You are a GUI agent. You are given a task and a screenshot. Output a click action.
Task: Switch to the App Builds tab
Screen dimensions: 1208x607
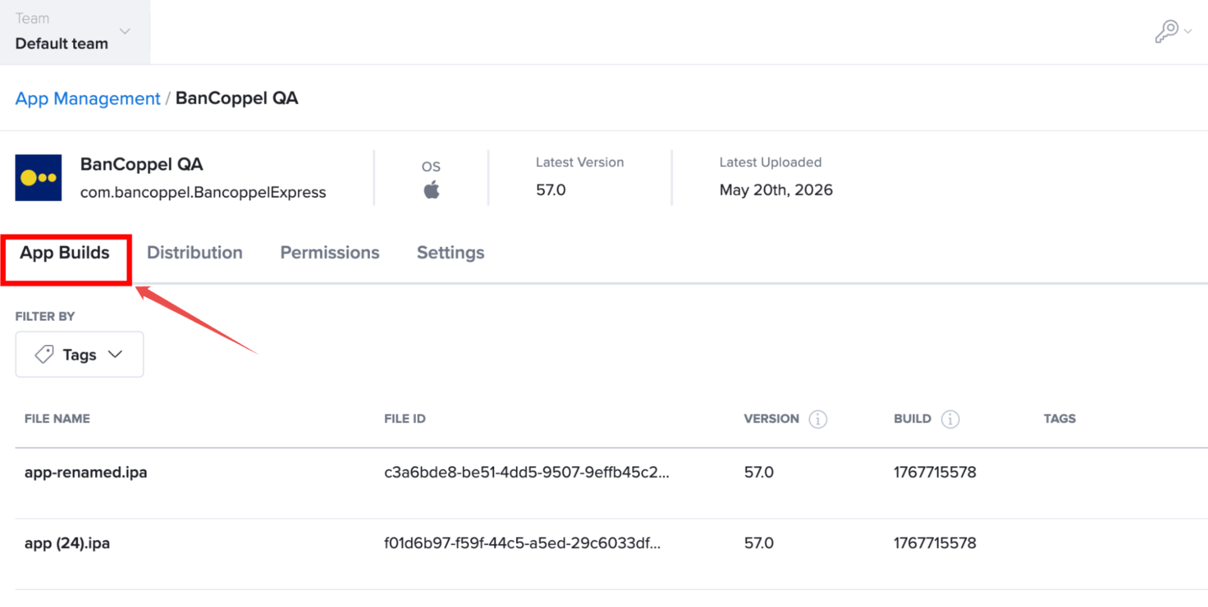click(x=65, y=253)
